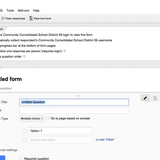Click the School District 59 login to view text

pyautogui.click(x=46, y=35)
